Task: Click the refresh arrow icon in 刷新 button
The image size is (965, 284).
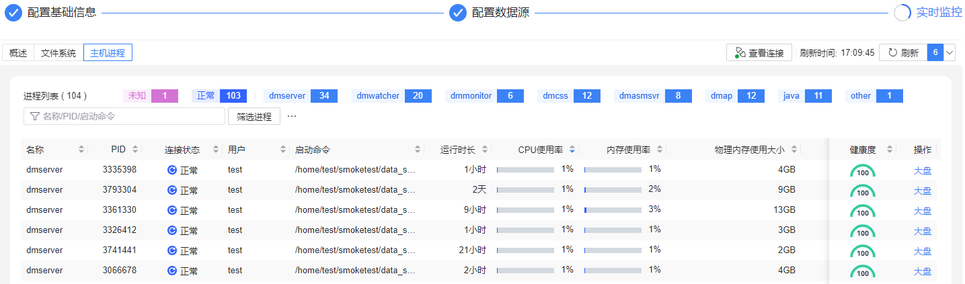Action: pos(893,52)
